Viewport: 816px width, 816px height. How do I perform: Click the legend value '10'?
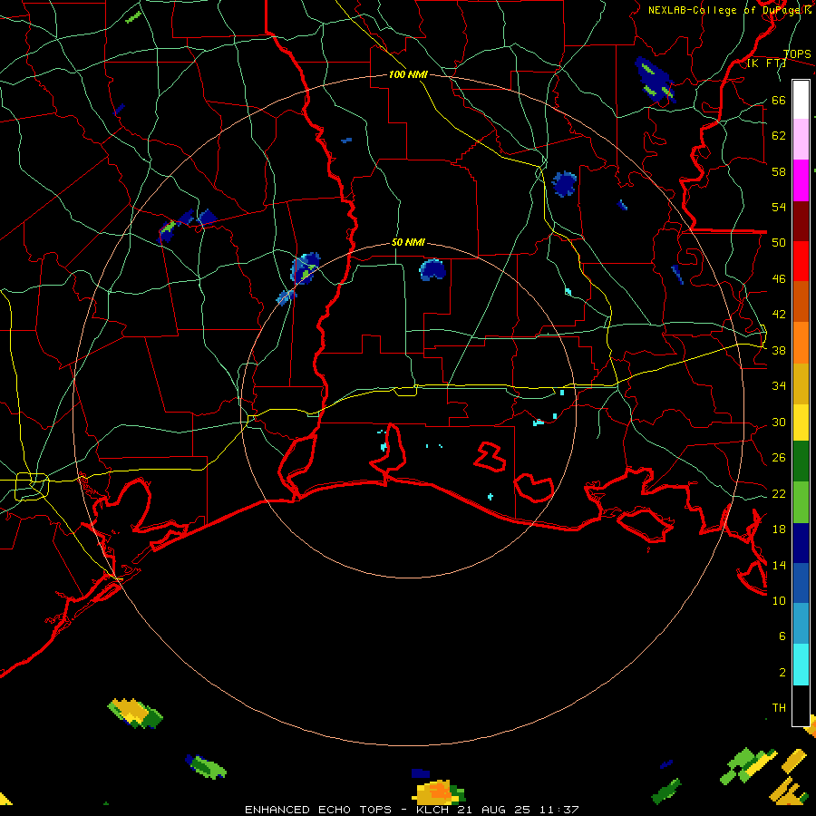[x=779, y=600]
